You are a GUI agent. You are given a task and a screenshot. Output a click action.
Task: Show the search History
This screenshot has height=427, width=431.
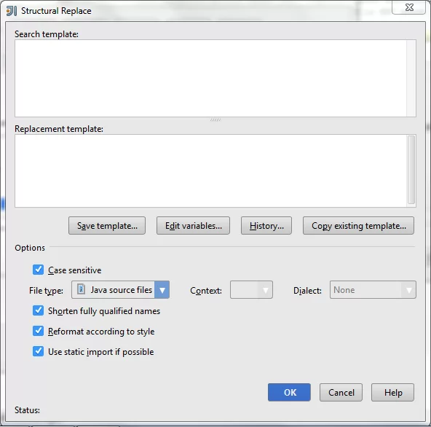(266, 226)
